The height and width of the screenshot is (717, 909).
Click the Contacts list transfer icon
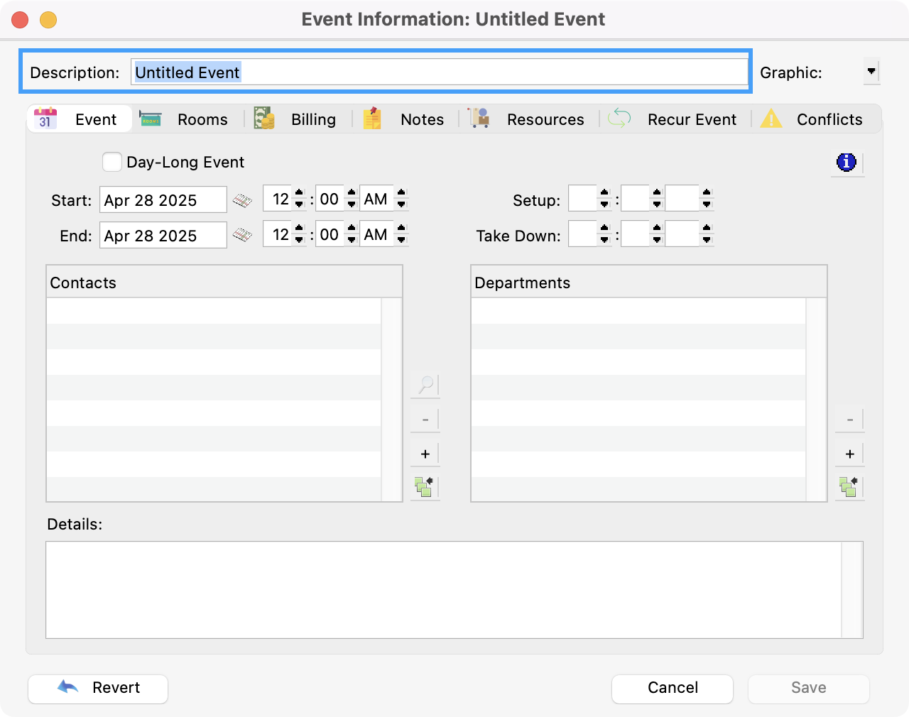tap(425, 487)
